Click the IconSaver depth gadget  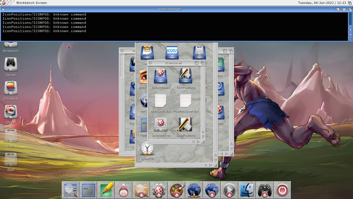(x=203, y=63)
